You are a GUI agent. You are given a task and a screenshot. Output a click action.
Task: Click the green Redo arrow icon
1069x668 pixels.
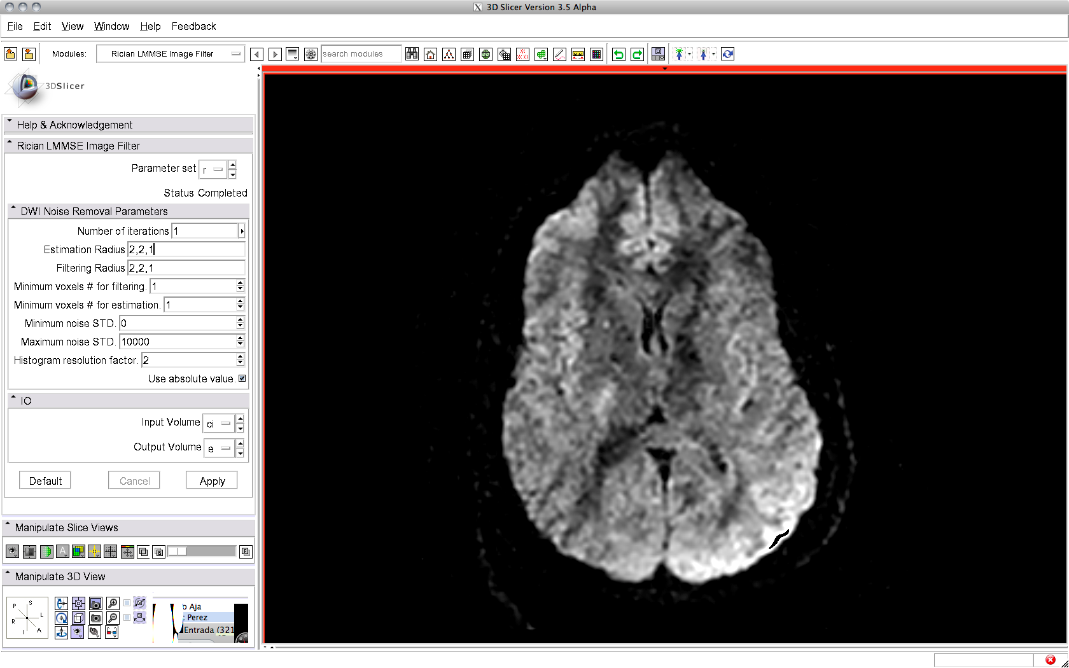637,55
